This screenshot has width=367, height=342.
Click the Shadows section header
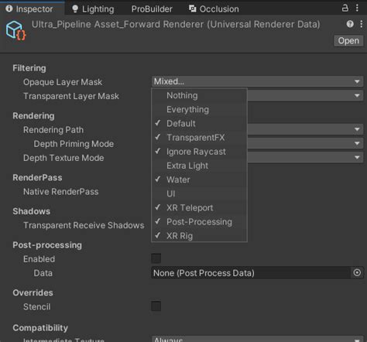point(32,211)
